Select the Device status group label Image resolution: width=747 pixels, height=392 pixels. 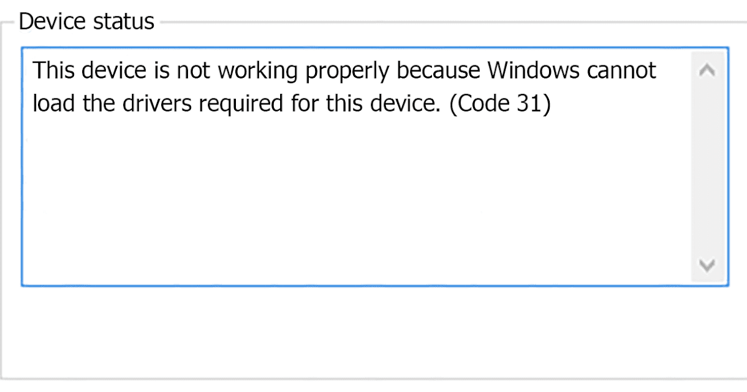(86, 21)
